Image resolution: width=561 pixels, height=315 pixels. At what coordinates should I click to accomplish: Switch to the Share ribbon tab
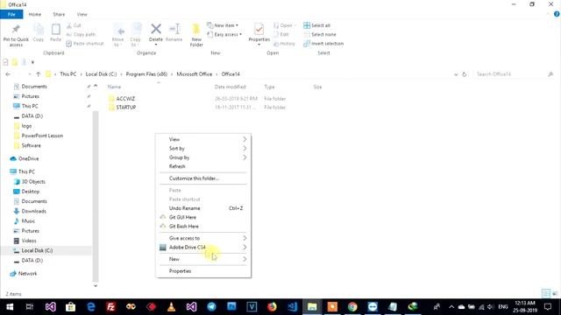(x=59, y=14)
